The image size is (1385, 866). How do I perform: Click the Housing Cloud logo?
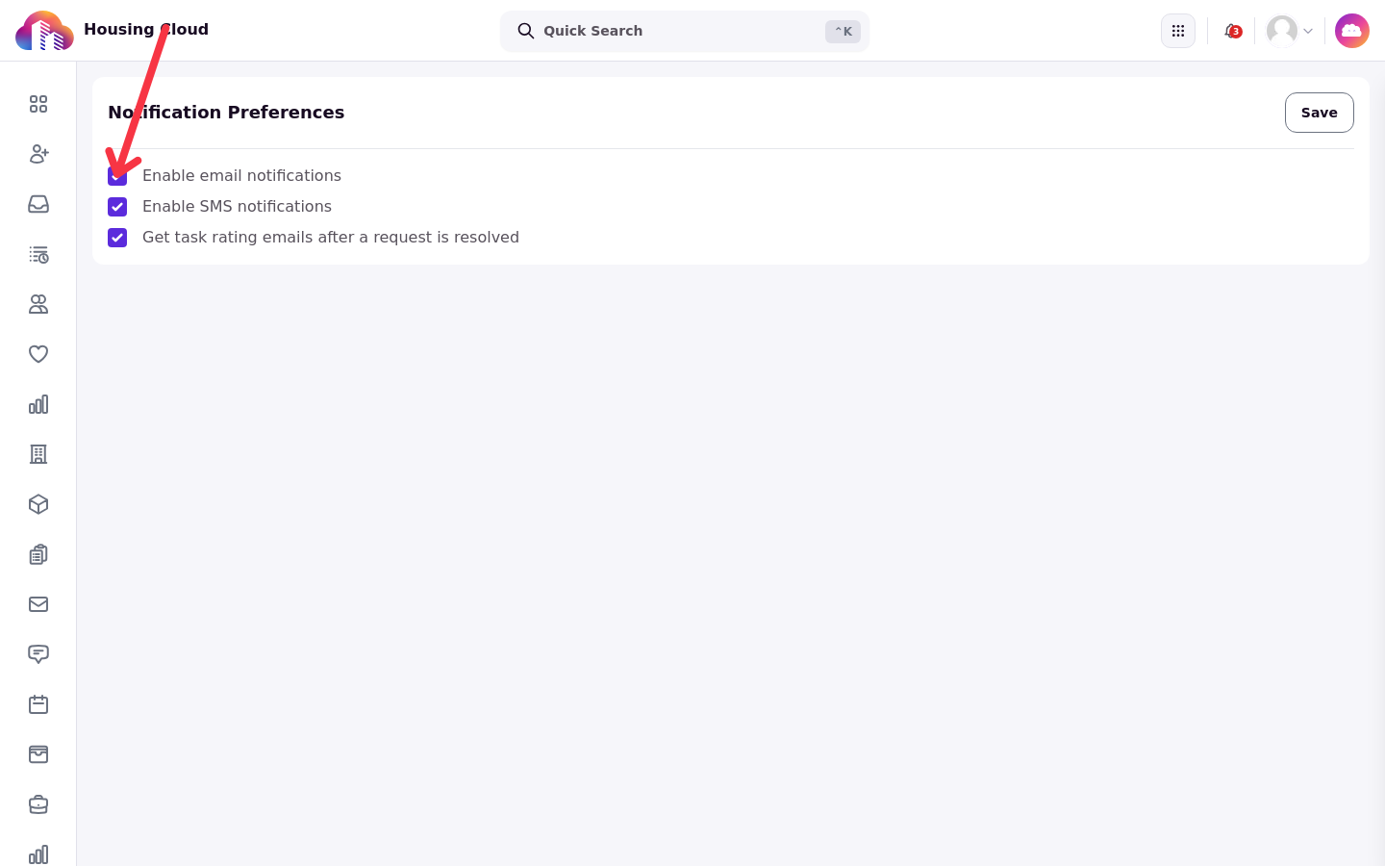pos(44,31)
